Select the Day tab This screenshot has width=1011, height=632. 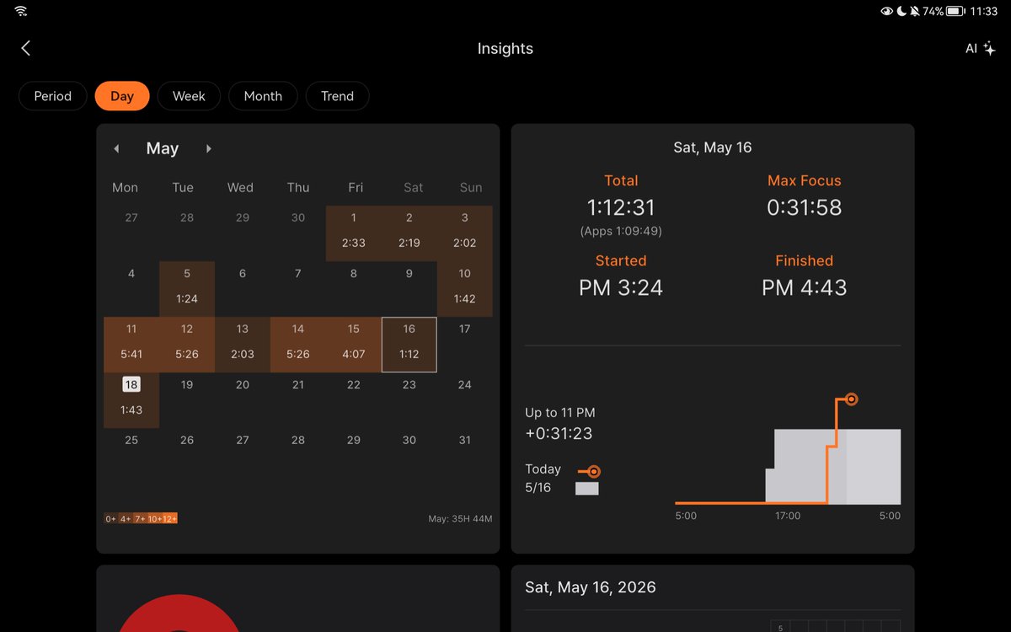[x=122, y=96]
